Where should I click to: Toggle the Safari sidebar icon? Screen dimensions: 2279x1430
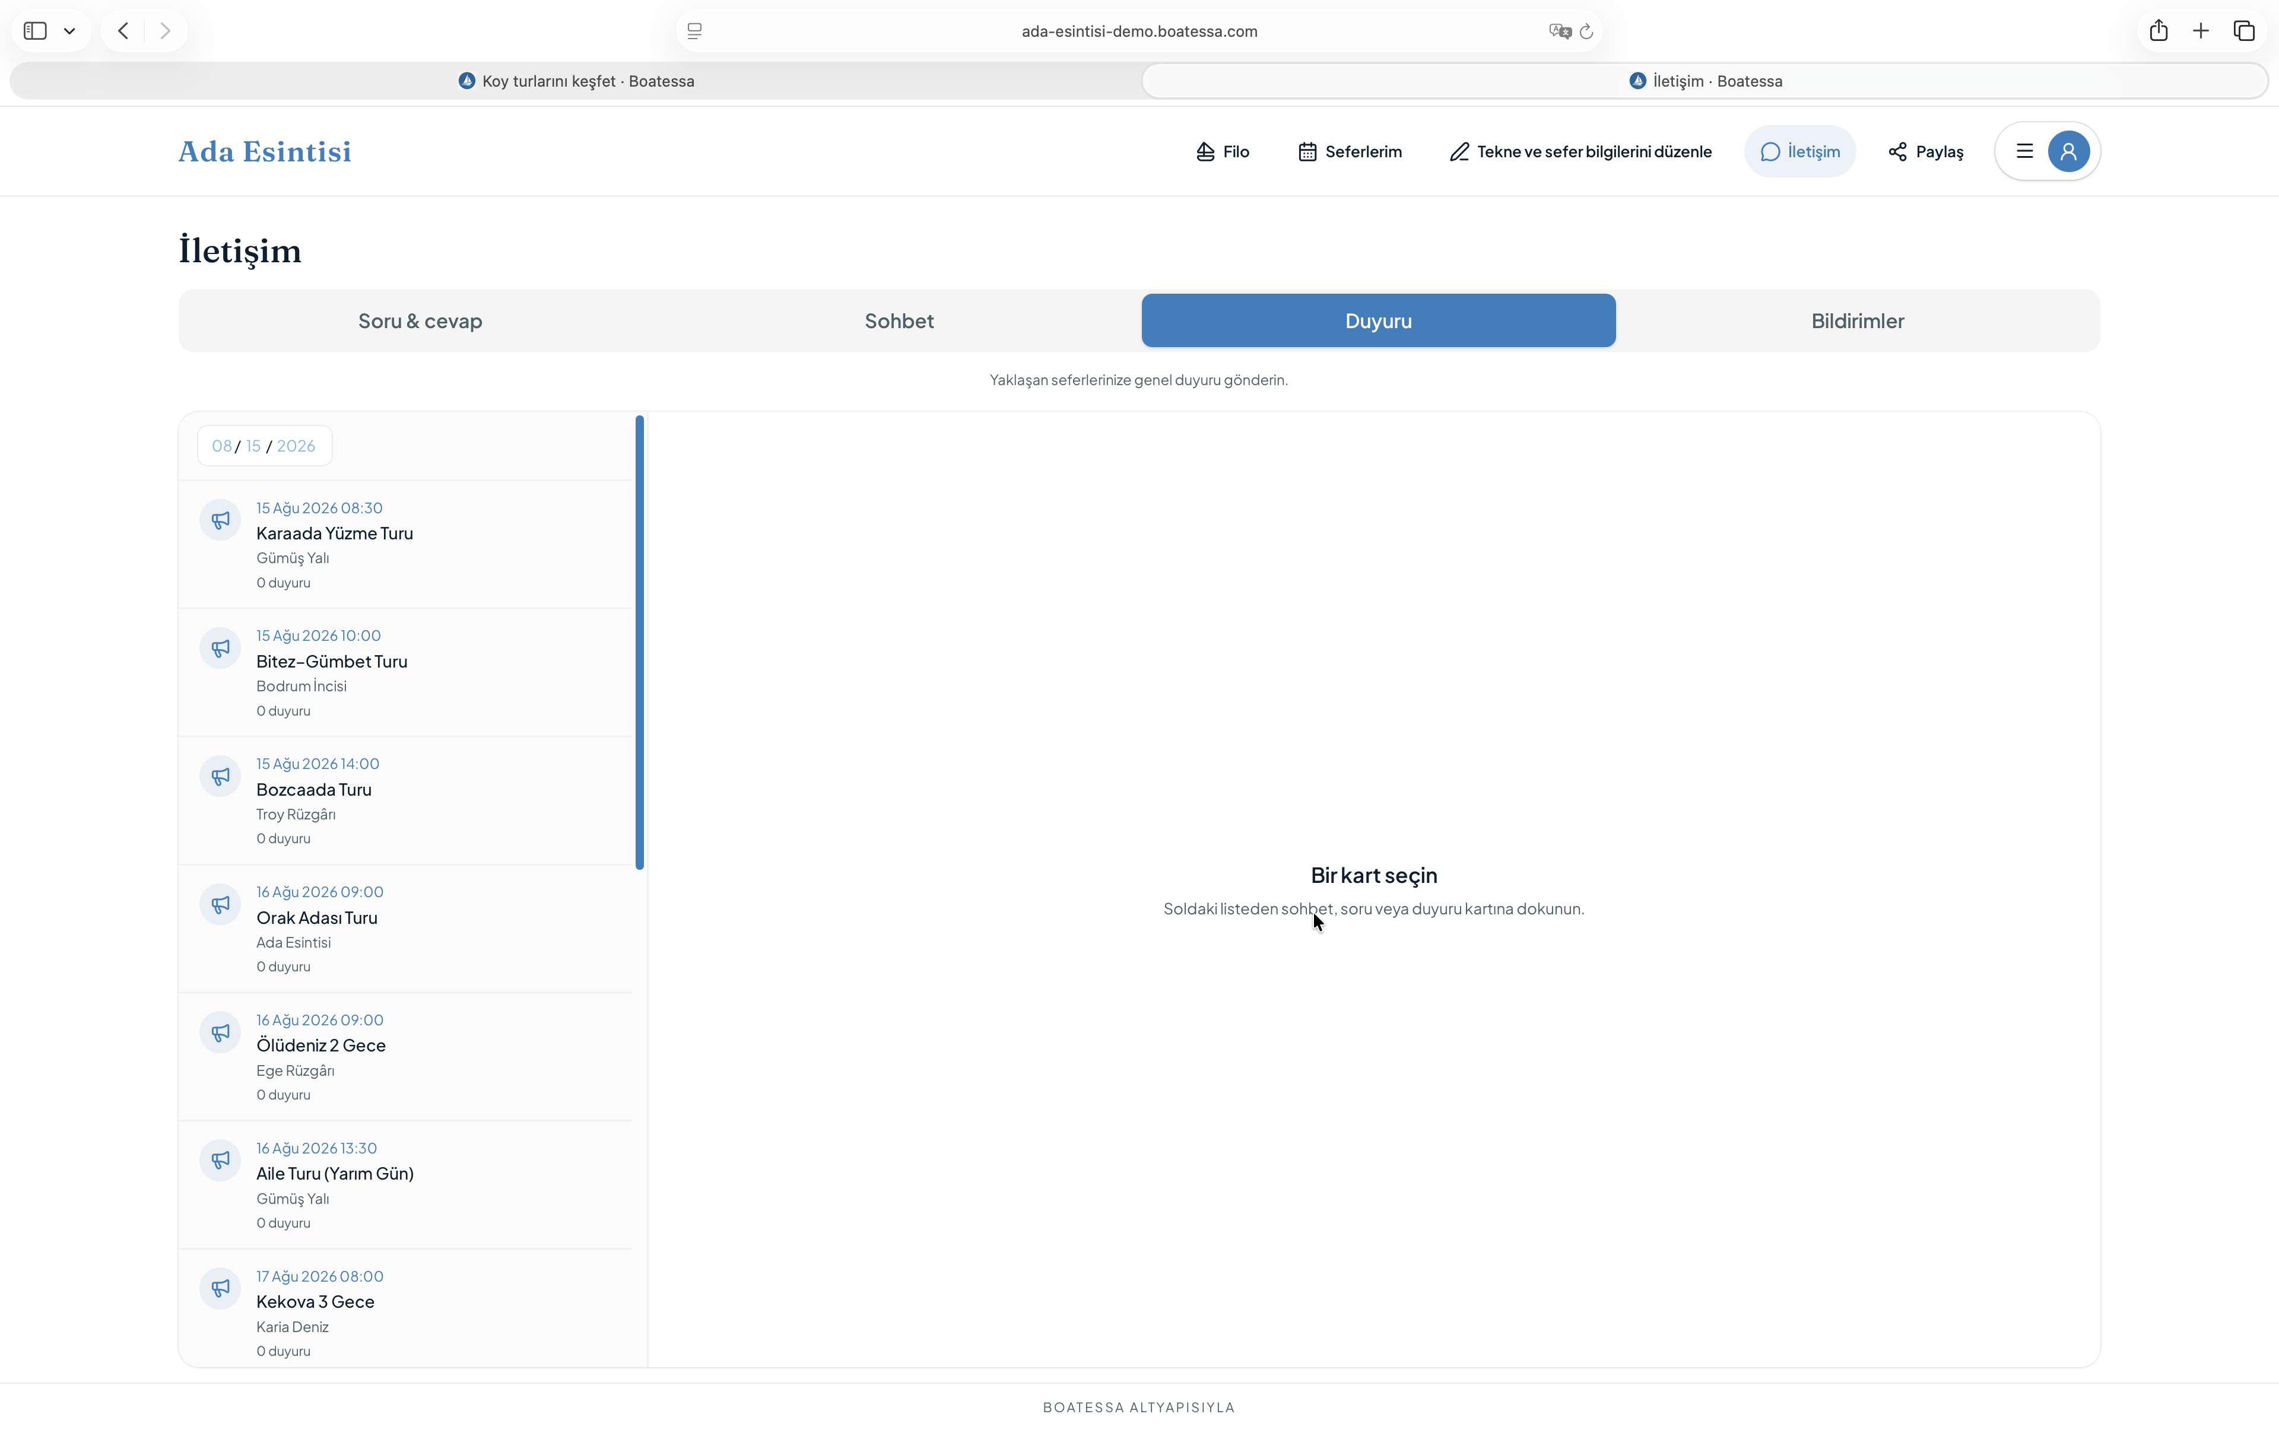pos(35,31)
